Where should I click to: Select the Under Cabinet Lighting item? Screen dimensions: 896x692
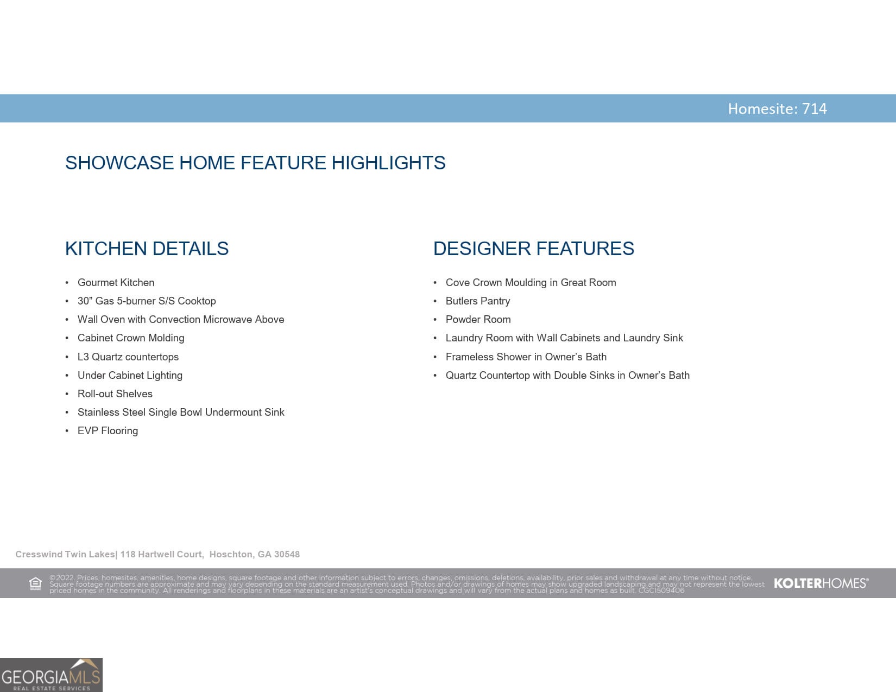[x=130, y=375]
